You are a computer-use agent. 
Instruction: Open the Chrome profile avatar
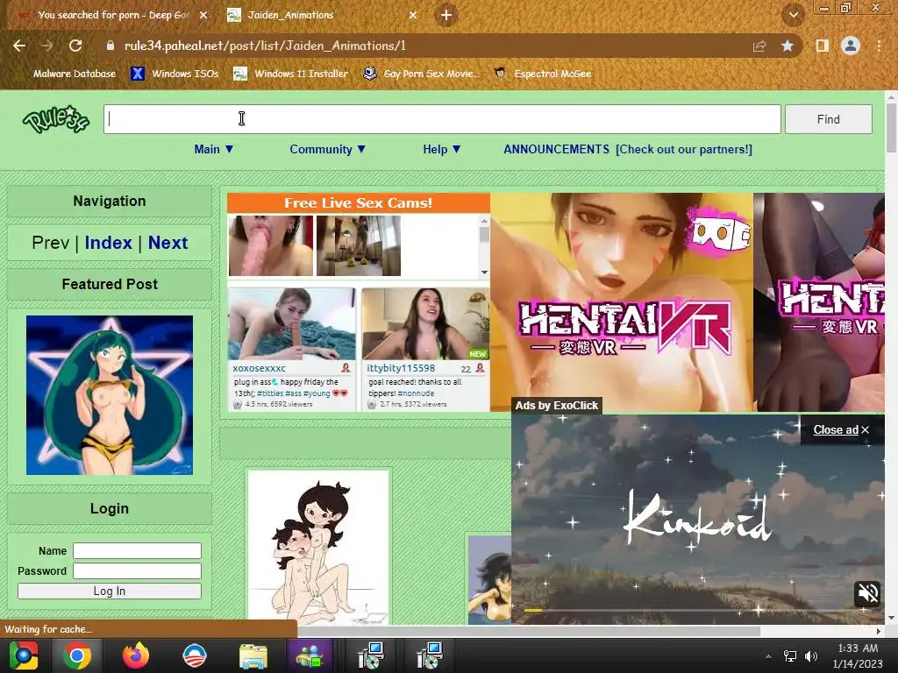pos(851,46)
